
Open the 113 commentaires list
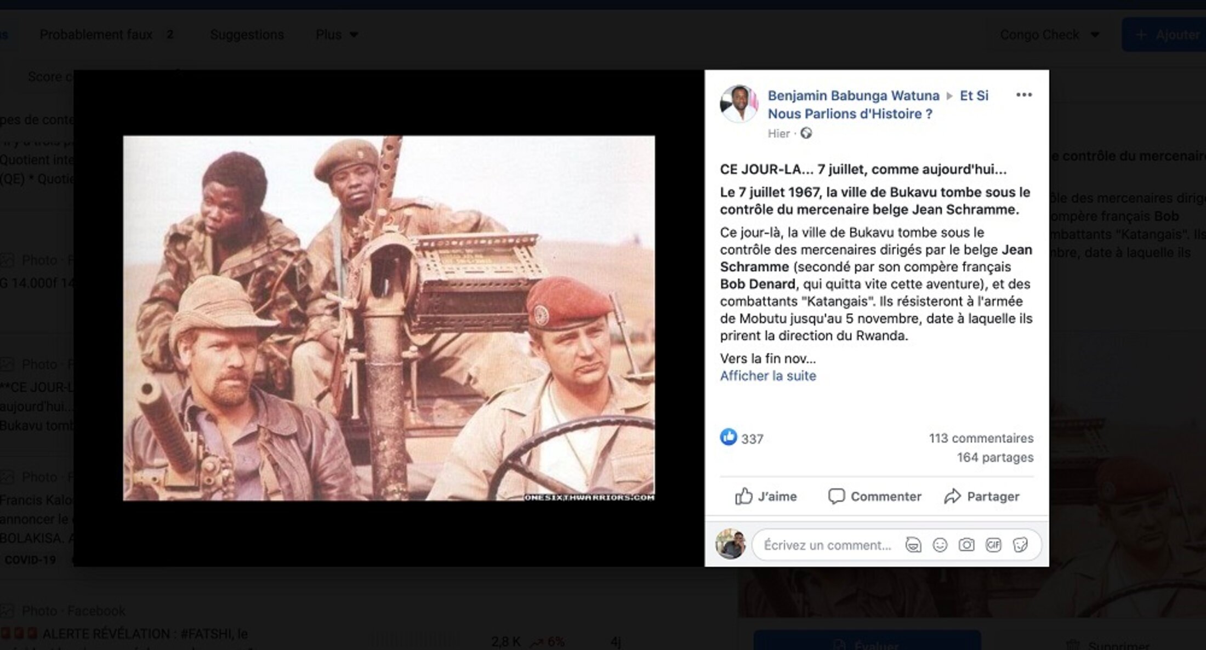pyautogui.click(x=981, y=438)
